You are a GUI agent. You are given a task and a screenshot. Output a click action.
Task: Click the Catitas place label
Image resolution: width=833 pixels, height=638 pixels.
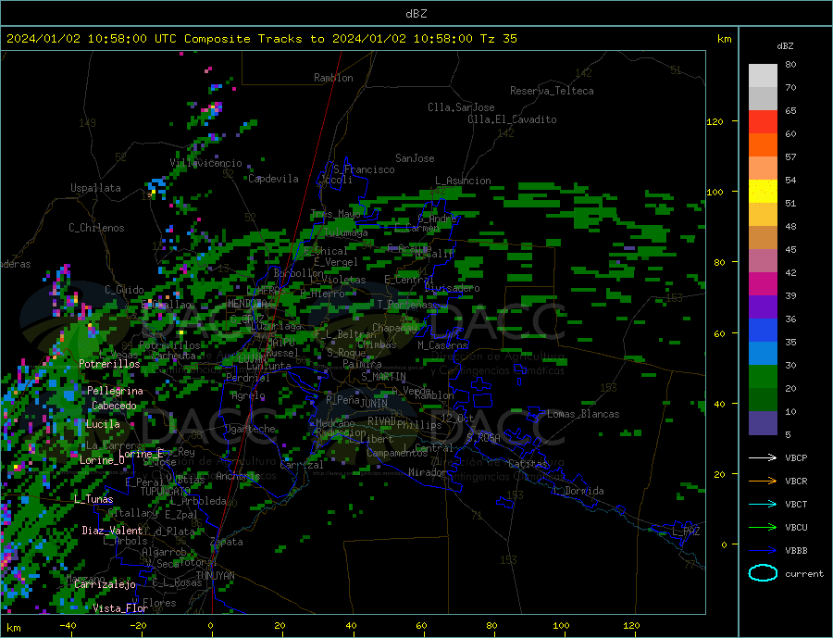(528, 464)
